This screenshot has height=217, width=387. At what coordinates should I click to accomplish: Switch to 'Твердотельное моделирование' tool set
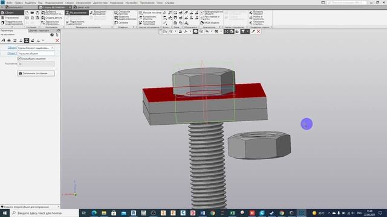[12, 23]
